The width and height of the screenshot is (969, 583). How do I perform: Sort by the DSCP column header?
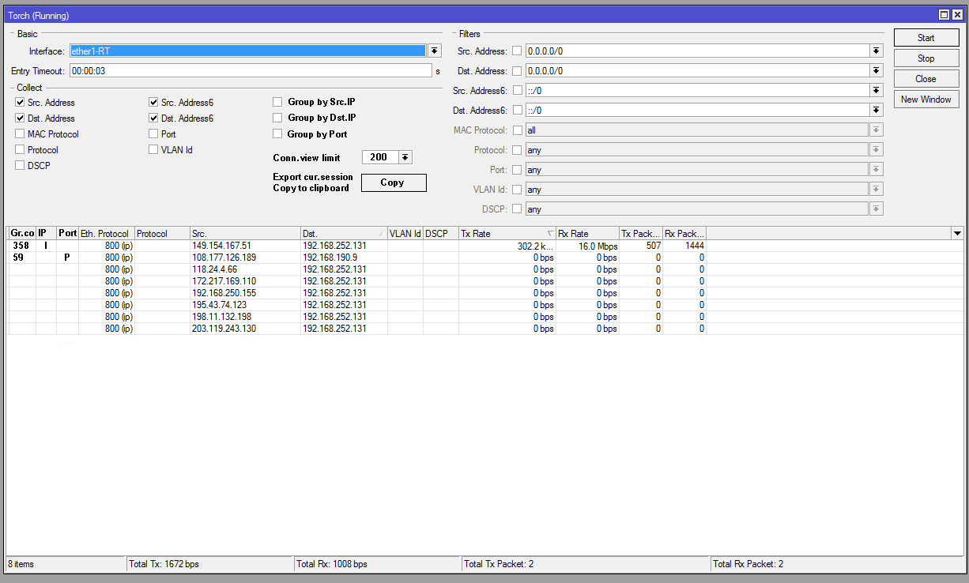(441, 234)
